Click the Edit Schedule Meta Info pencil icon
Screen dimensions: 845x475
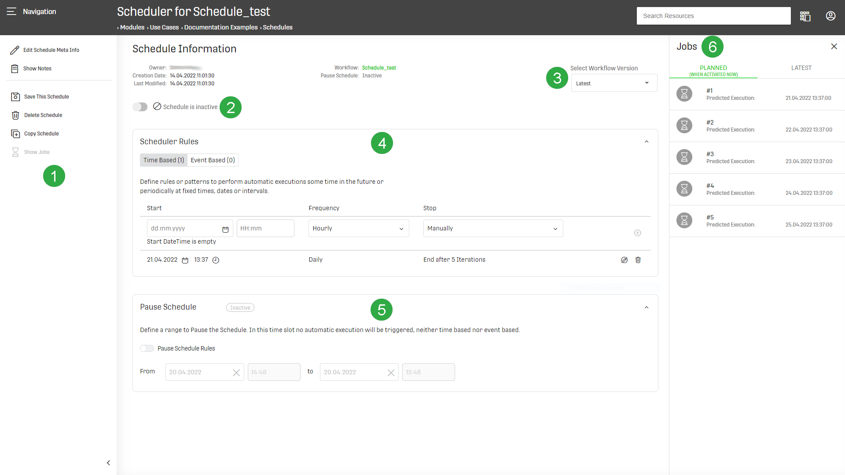click(x=15, y=50)
